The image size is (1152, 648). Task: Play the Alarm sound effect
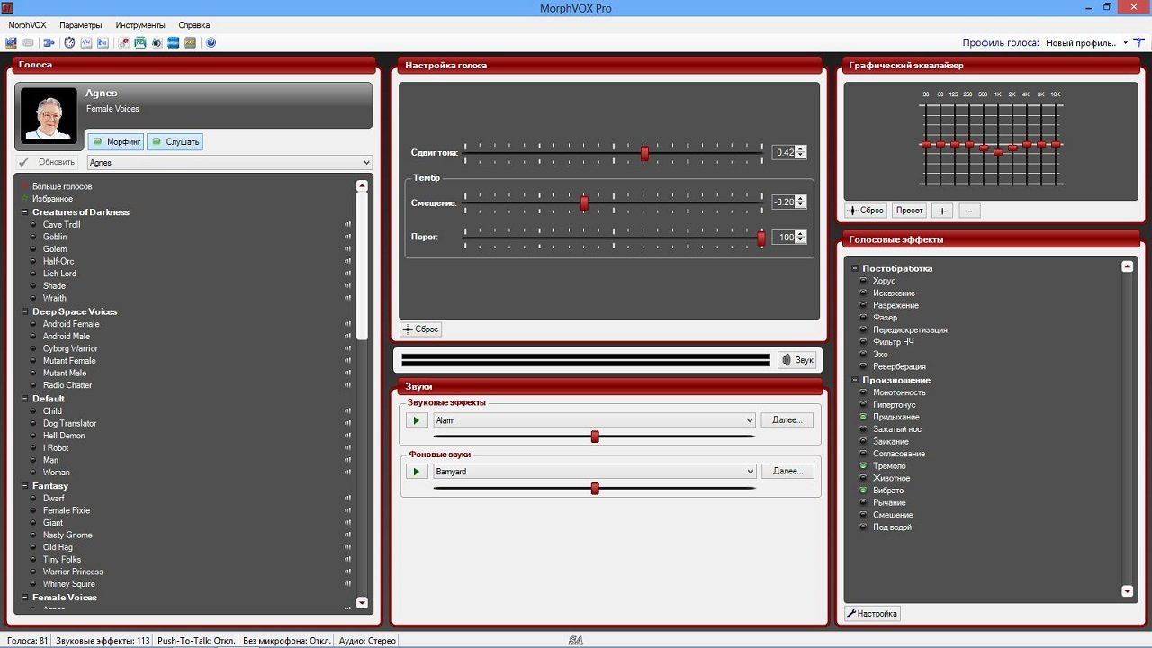coord(416,420)
